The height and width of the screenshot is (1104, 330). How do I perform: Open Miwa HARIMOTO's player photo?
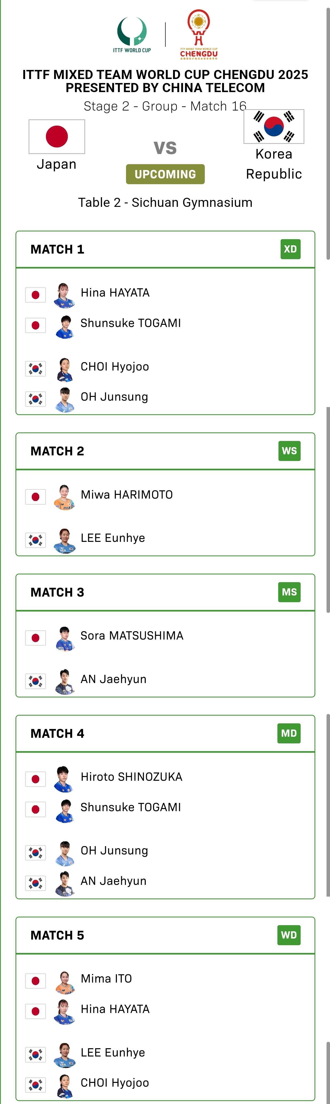pos(64,497)
